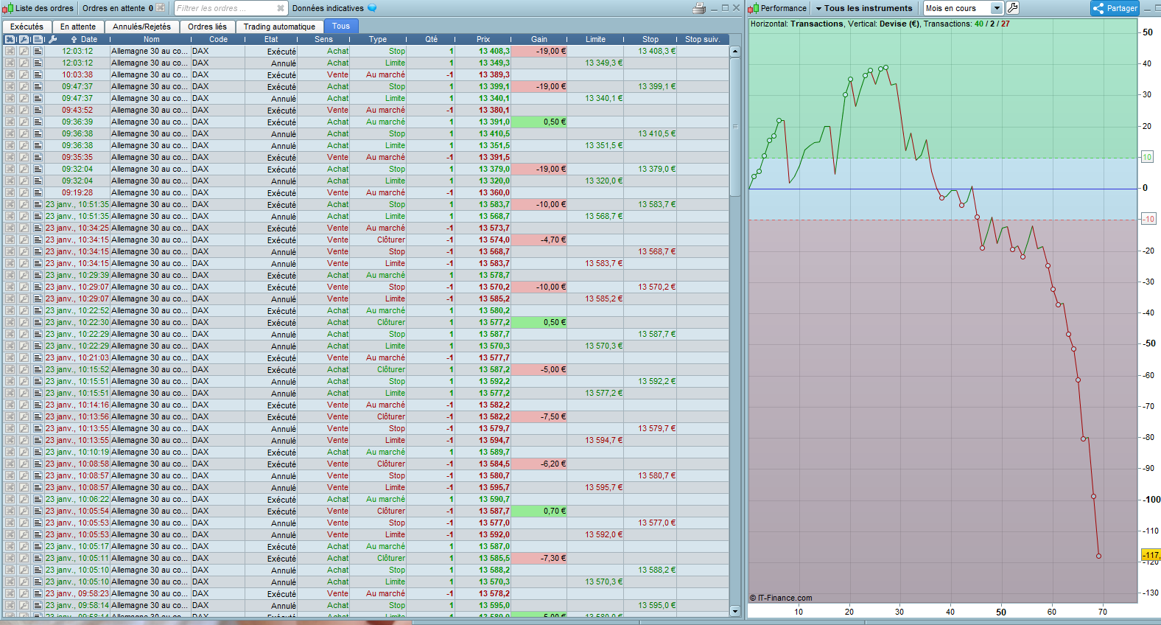
Task: Click the order list scroll-down arrow
Action: (x=734, y=611)
